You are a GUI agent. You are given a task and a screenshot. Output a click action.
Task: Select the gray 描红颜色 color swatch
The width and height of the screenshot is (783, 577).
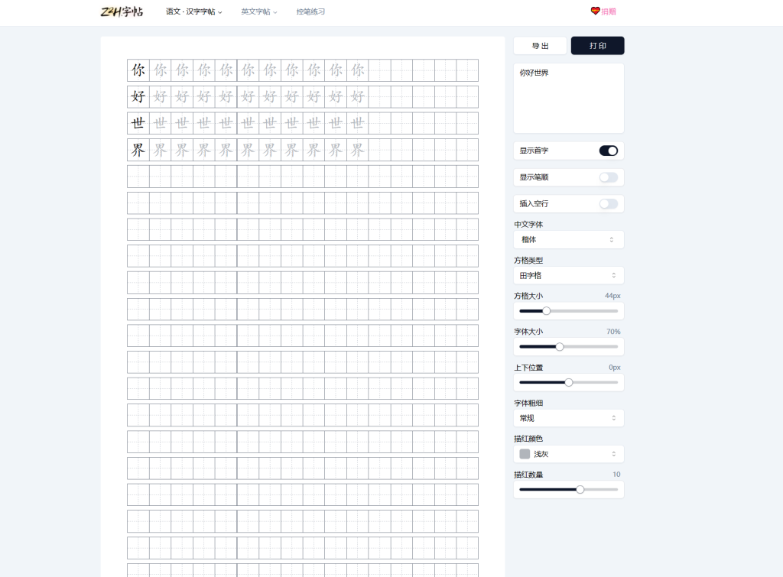click(x=525, y=453)
